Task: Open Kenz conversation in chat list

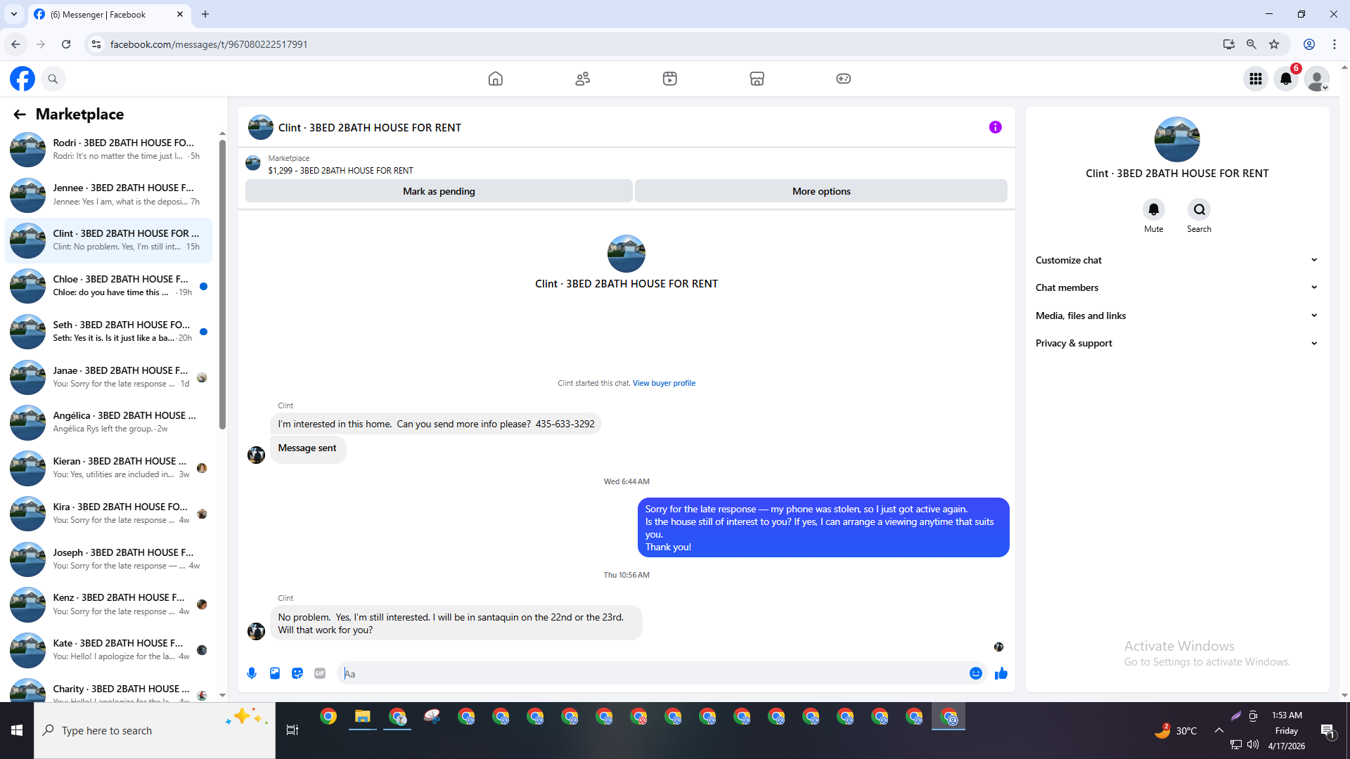Action: [x=109, y=604]
